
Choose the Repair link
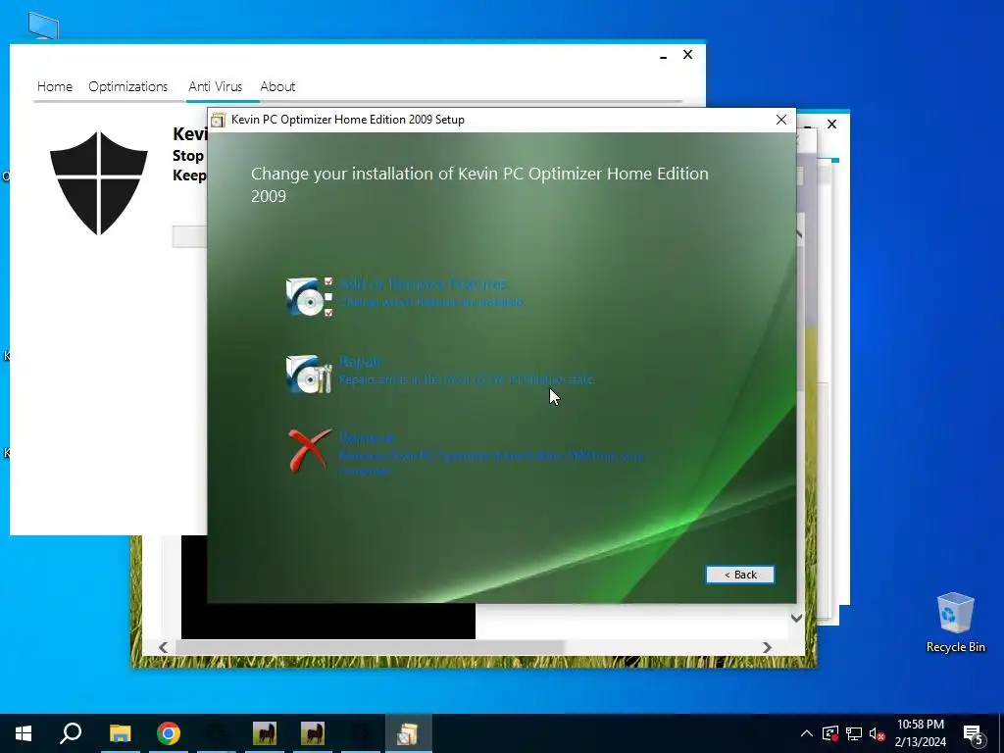tap(361, 362)
